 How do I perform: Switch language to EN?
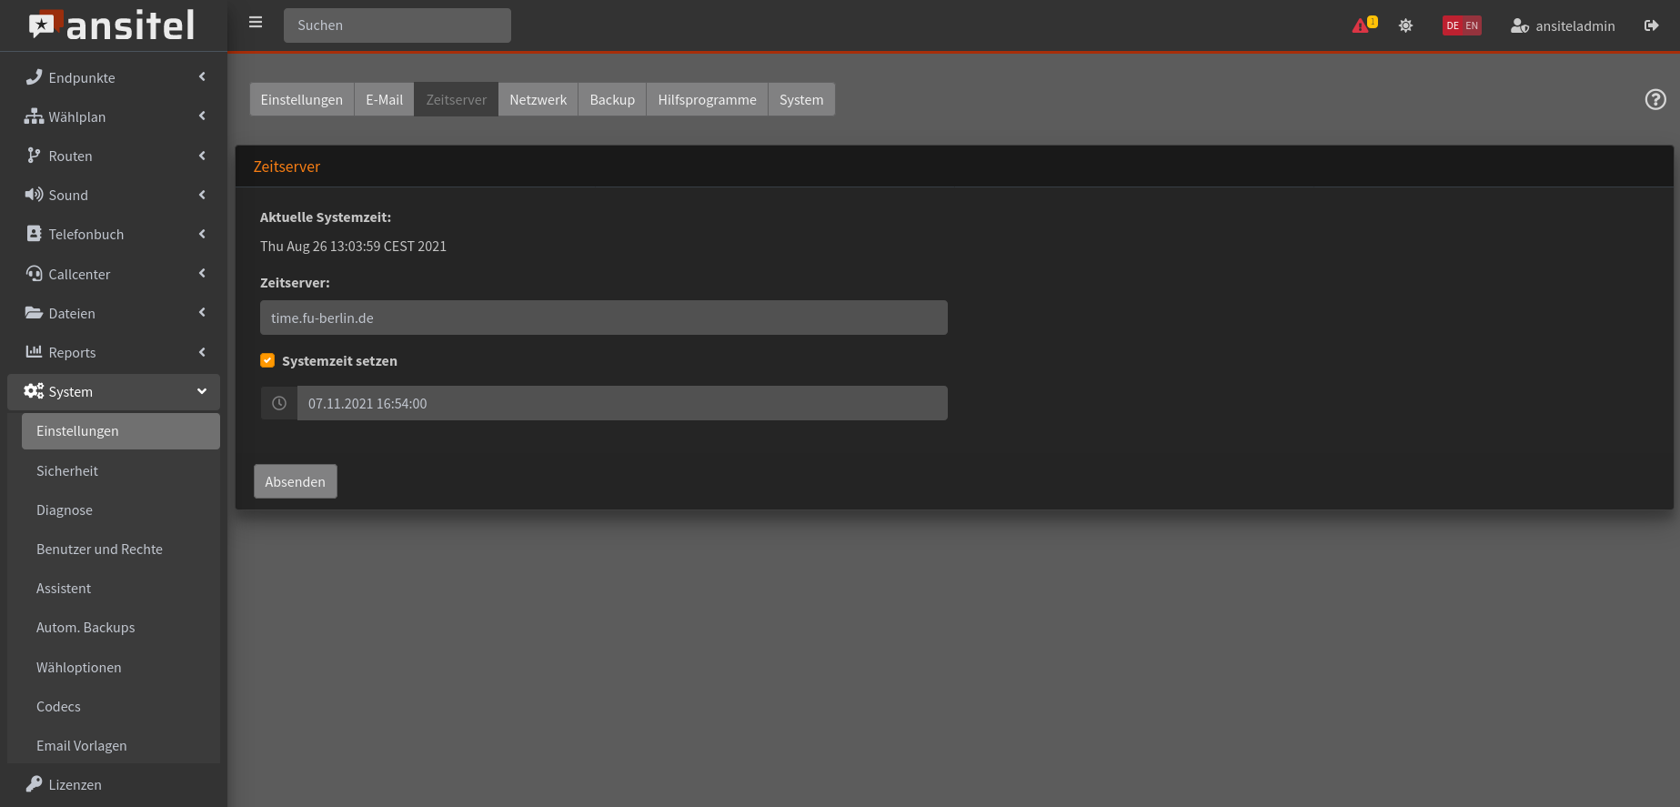(x=1472, y=25)
